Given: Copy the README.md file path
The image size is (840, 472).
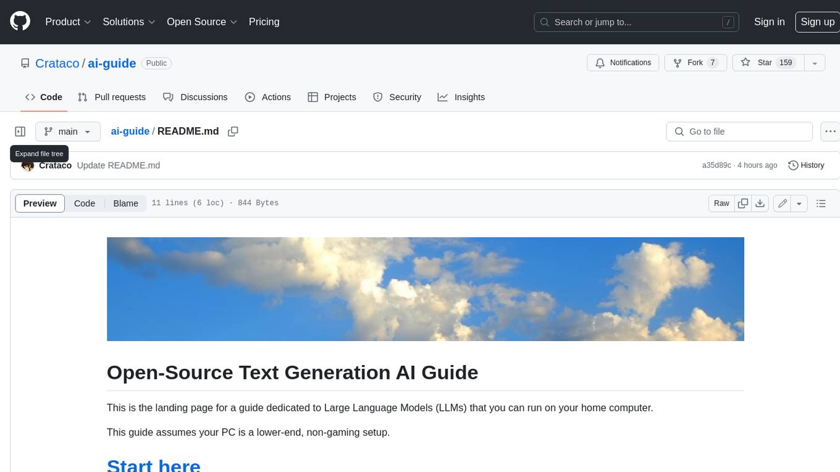Looking at the screenshot, I should tap(233, 132).
